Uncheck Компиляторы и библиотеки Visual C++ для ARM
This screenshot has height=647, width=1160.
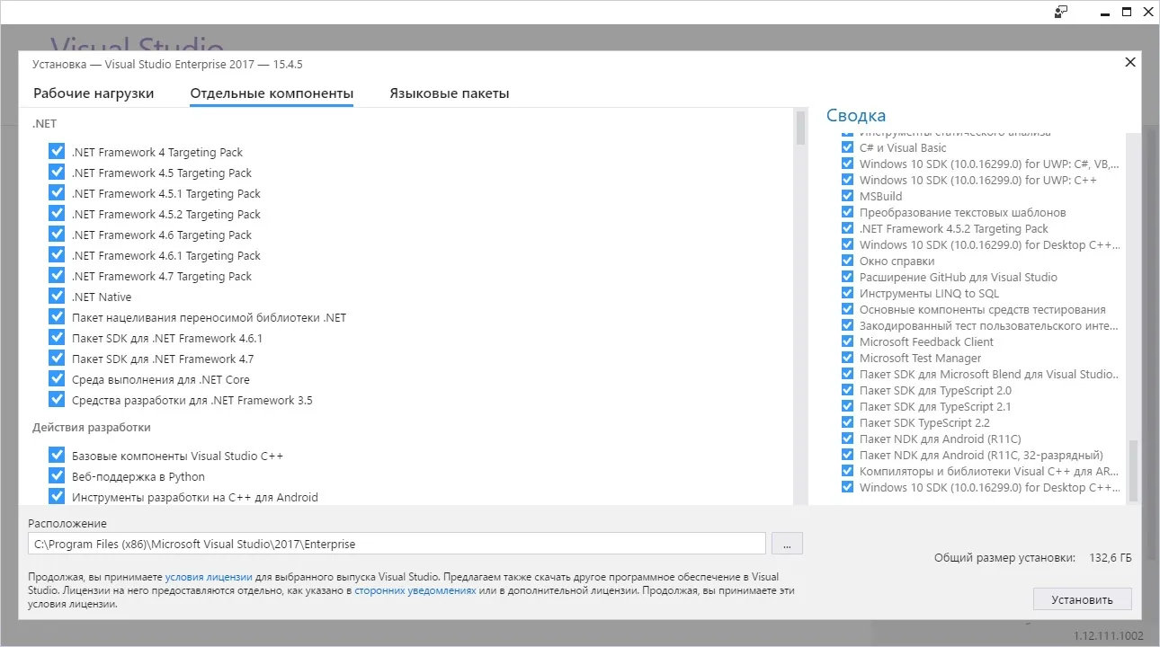point(847,471)
